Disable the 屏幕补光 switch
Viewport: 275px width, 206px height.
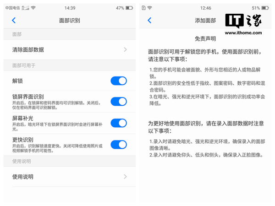[119, 123]
